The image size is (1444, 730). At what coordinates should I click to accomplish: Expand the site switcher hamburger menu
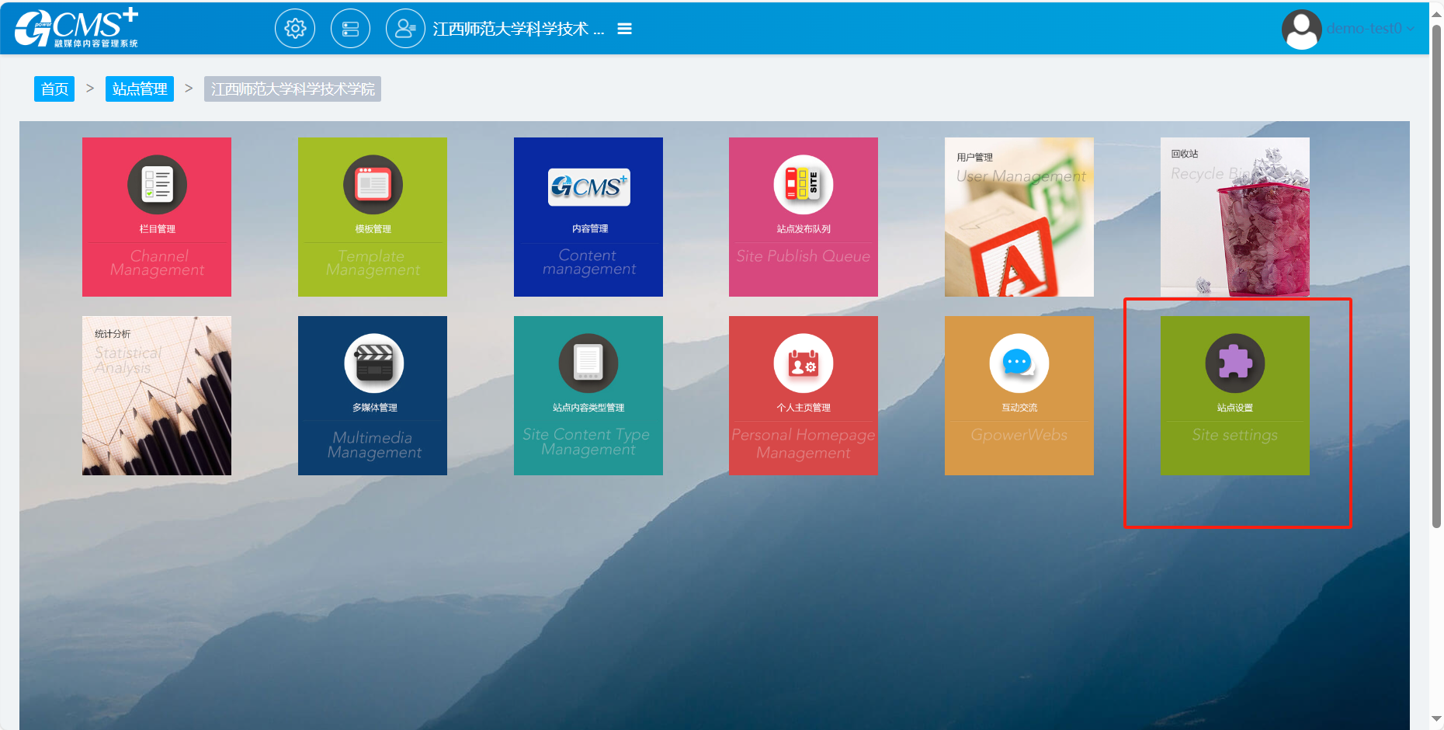[624, 29]
